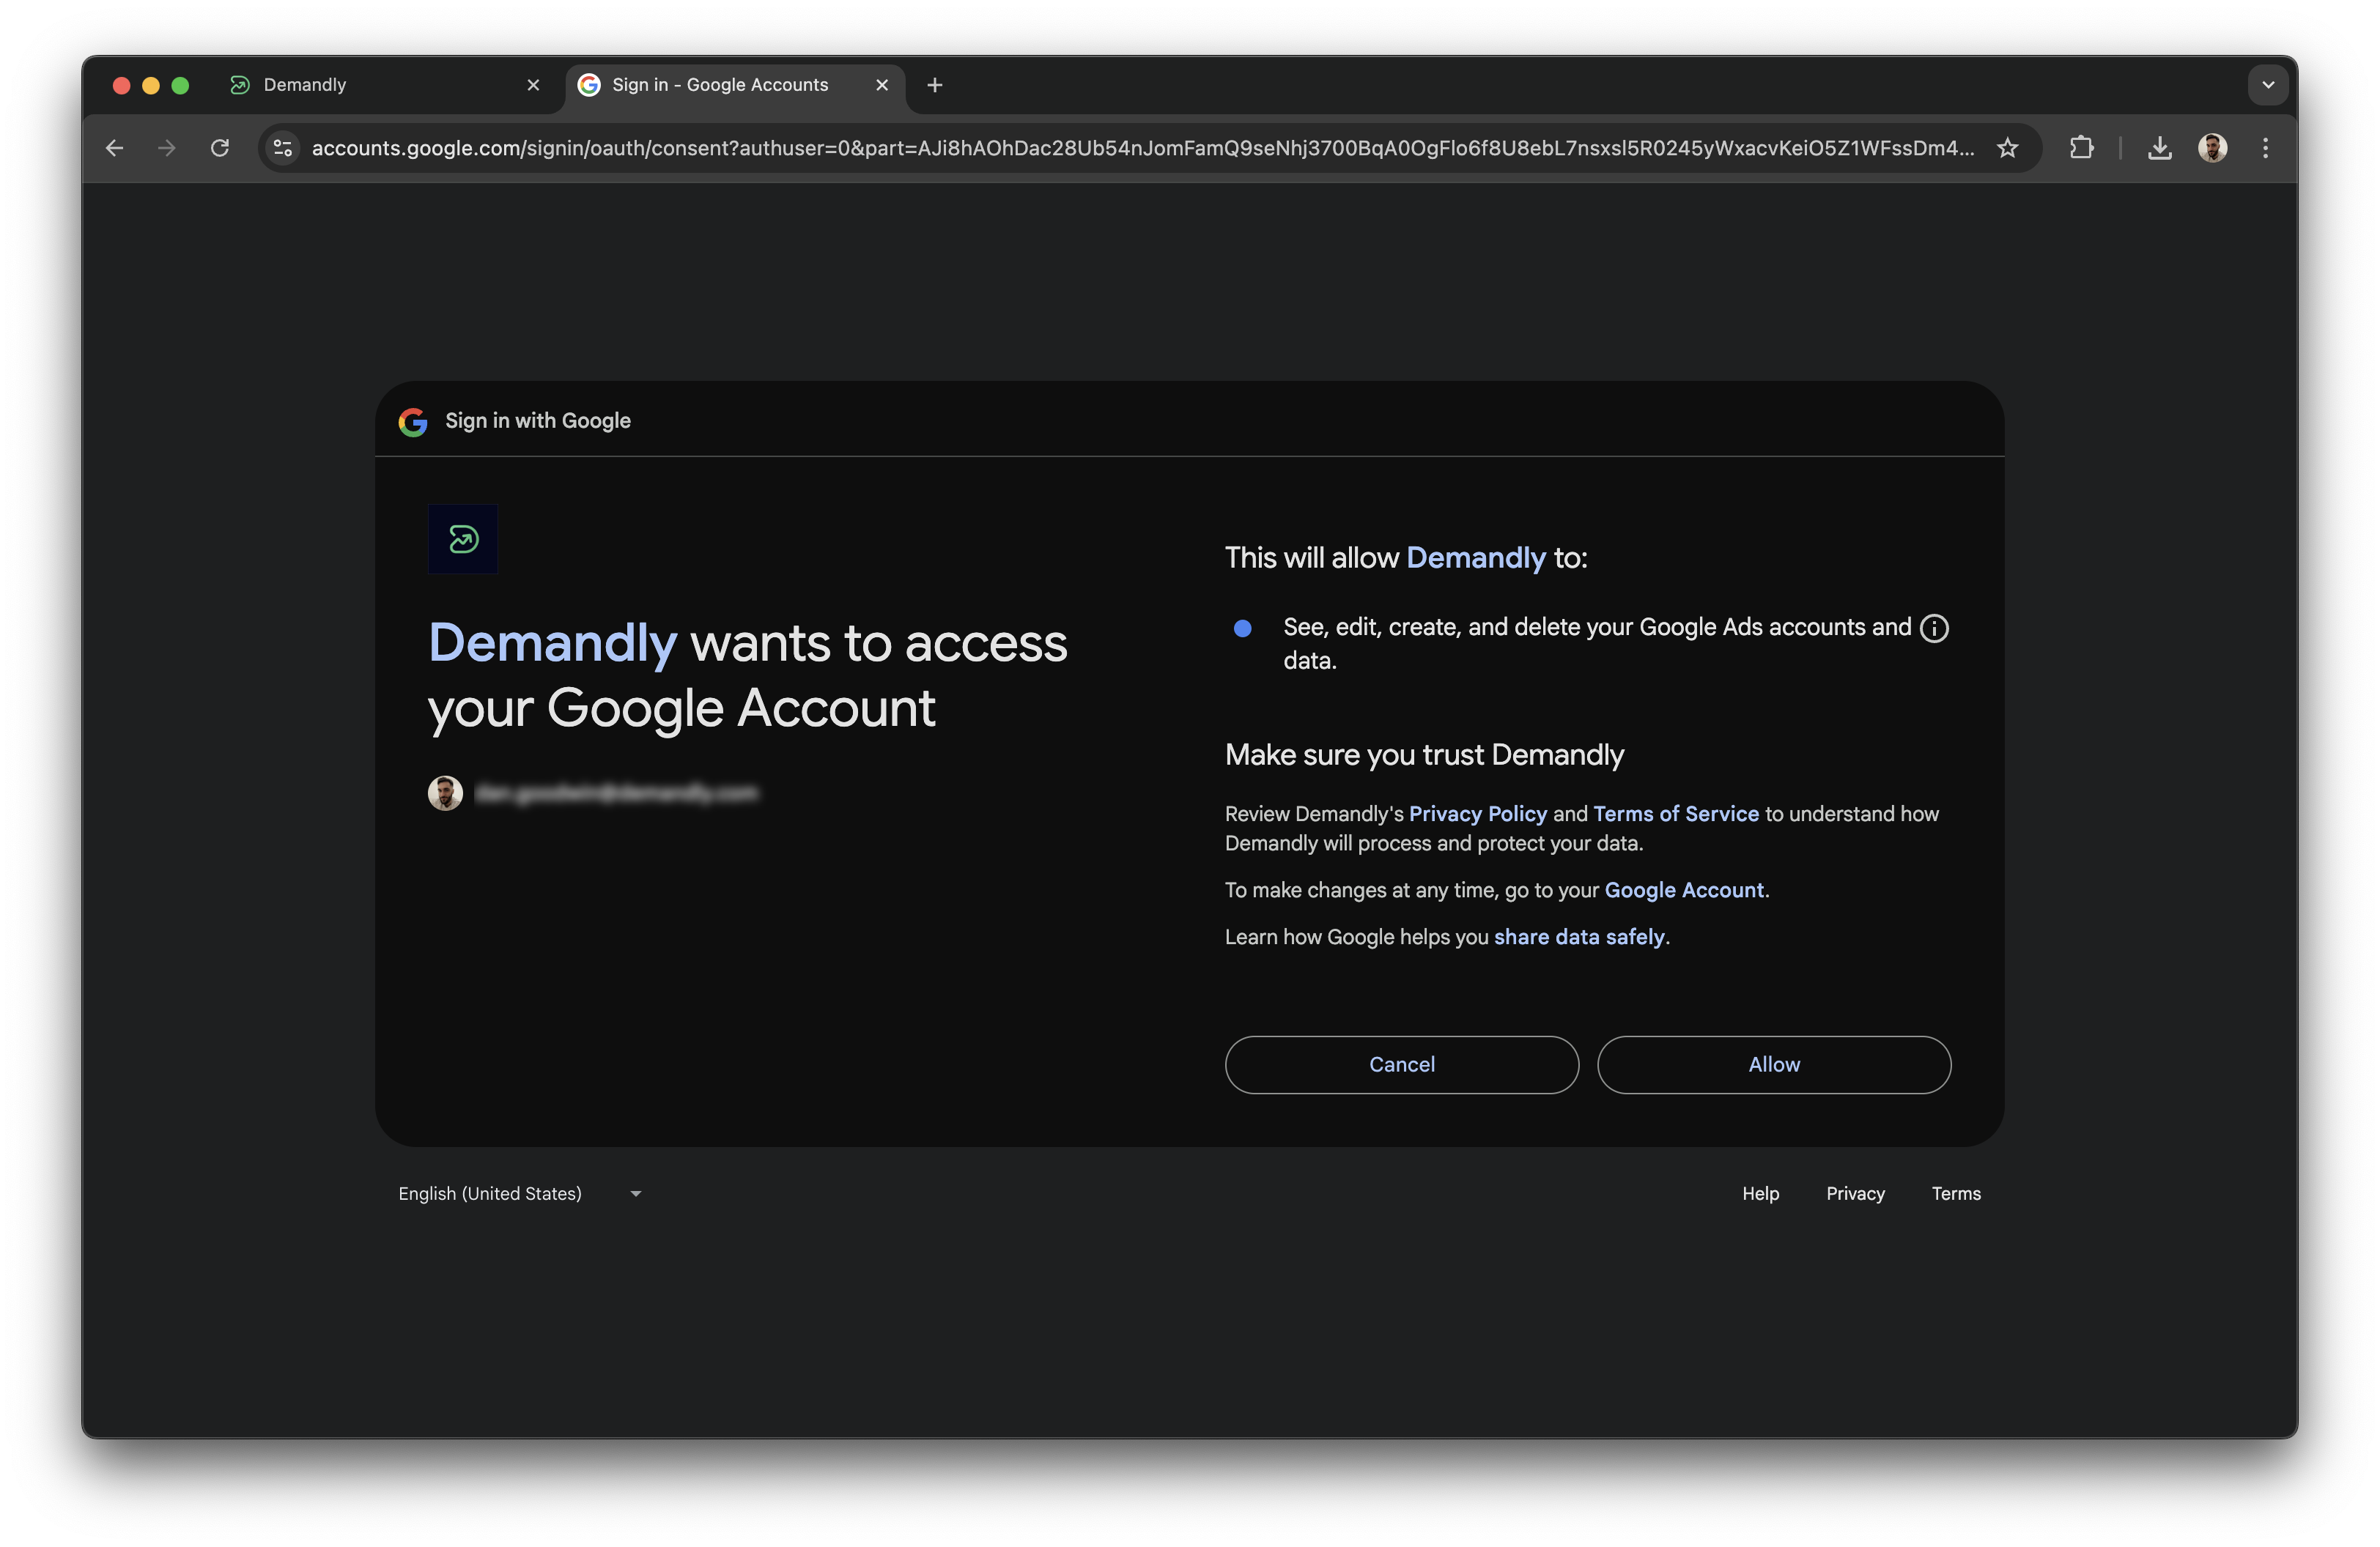Click the Demandly app logo icon
2380x1547 pixels.
point(463,538)
